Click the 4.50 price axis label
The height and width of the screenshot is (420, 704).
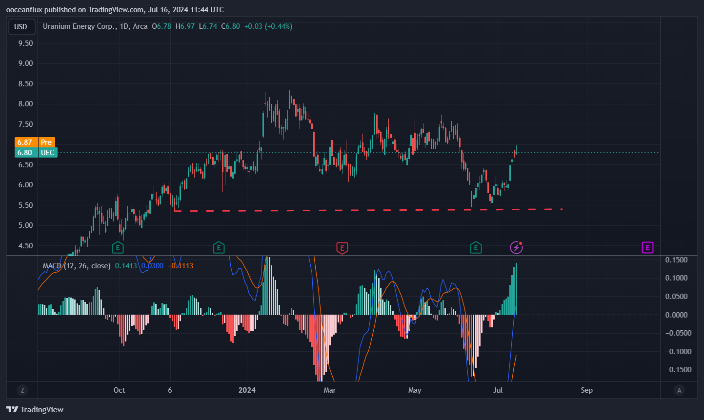coord(25,246)
